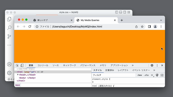
Task: Toggle .cls element classes panel
Action: [x=146, y=75]
